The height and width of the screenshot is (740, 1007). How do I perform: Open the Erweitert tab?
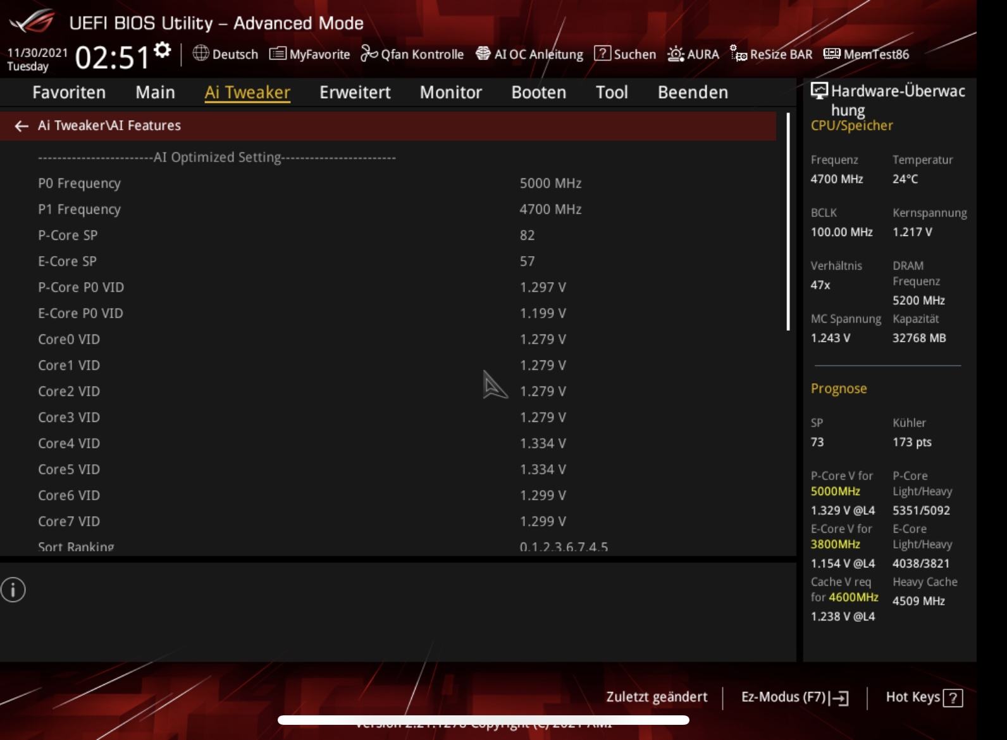coord(355,92)
